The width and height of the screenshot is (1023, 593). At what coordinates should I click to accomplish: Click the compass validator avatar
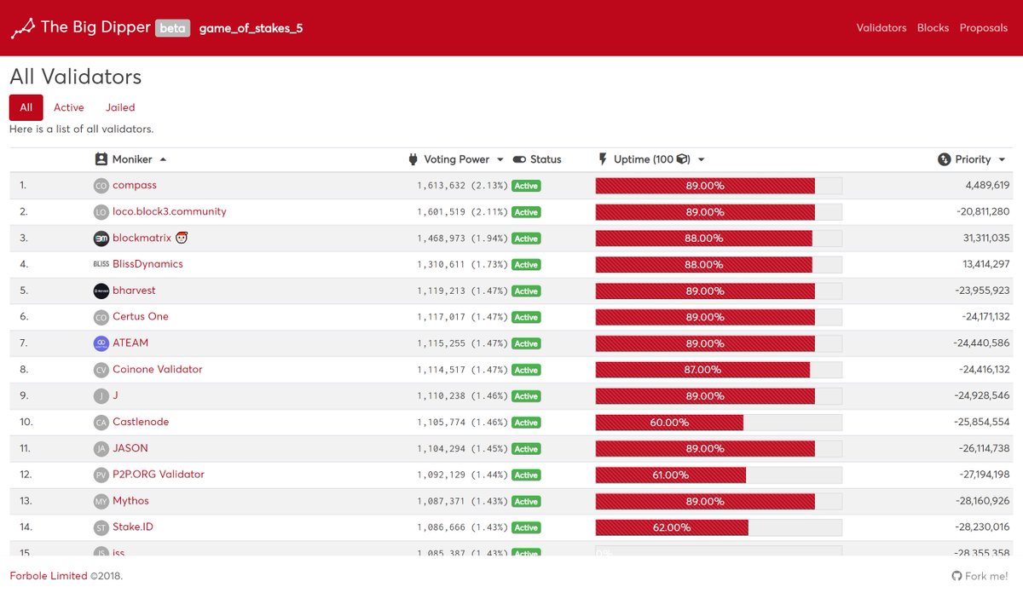click(101, 185)
